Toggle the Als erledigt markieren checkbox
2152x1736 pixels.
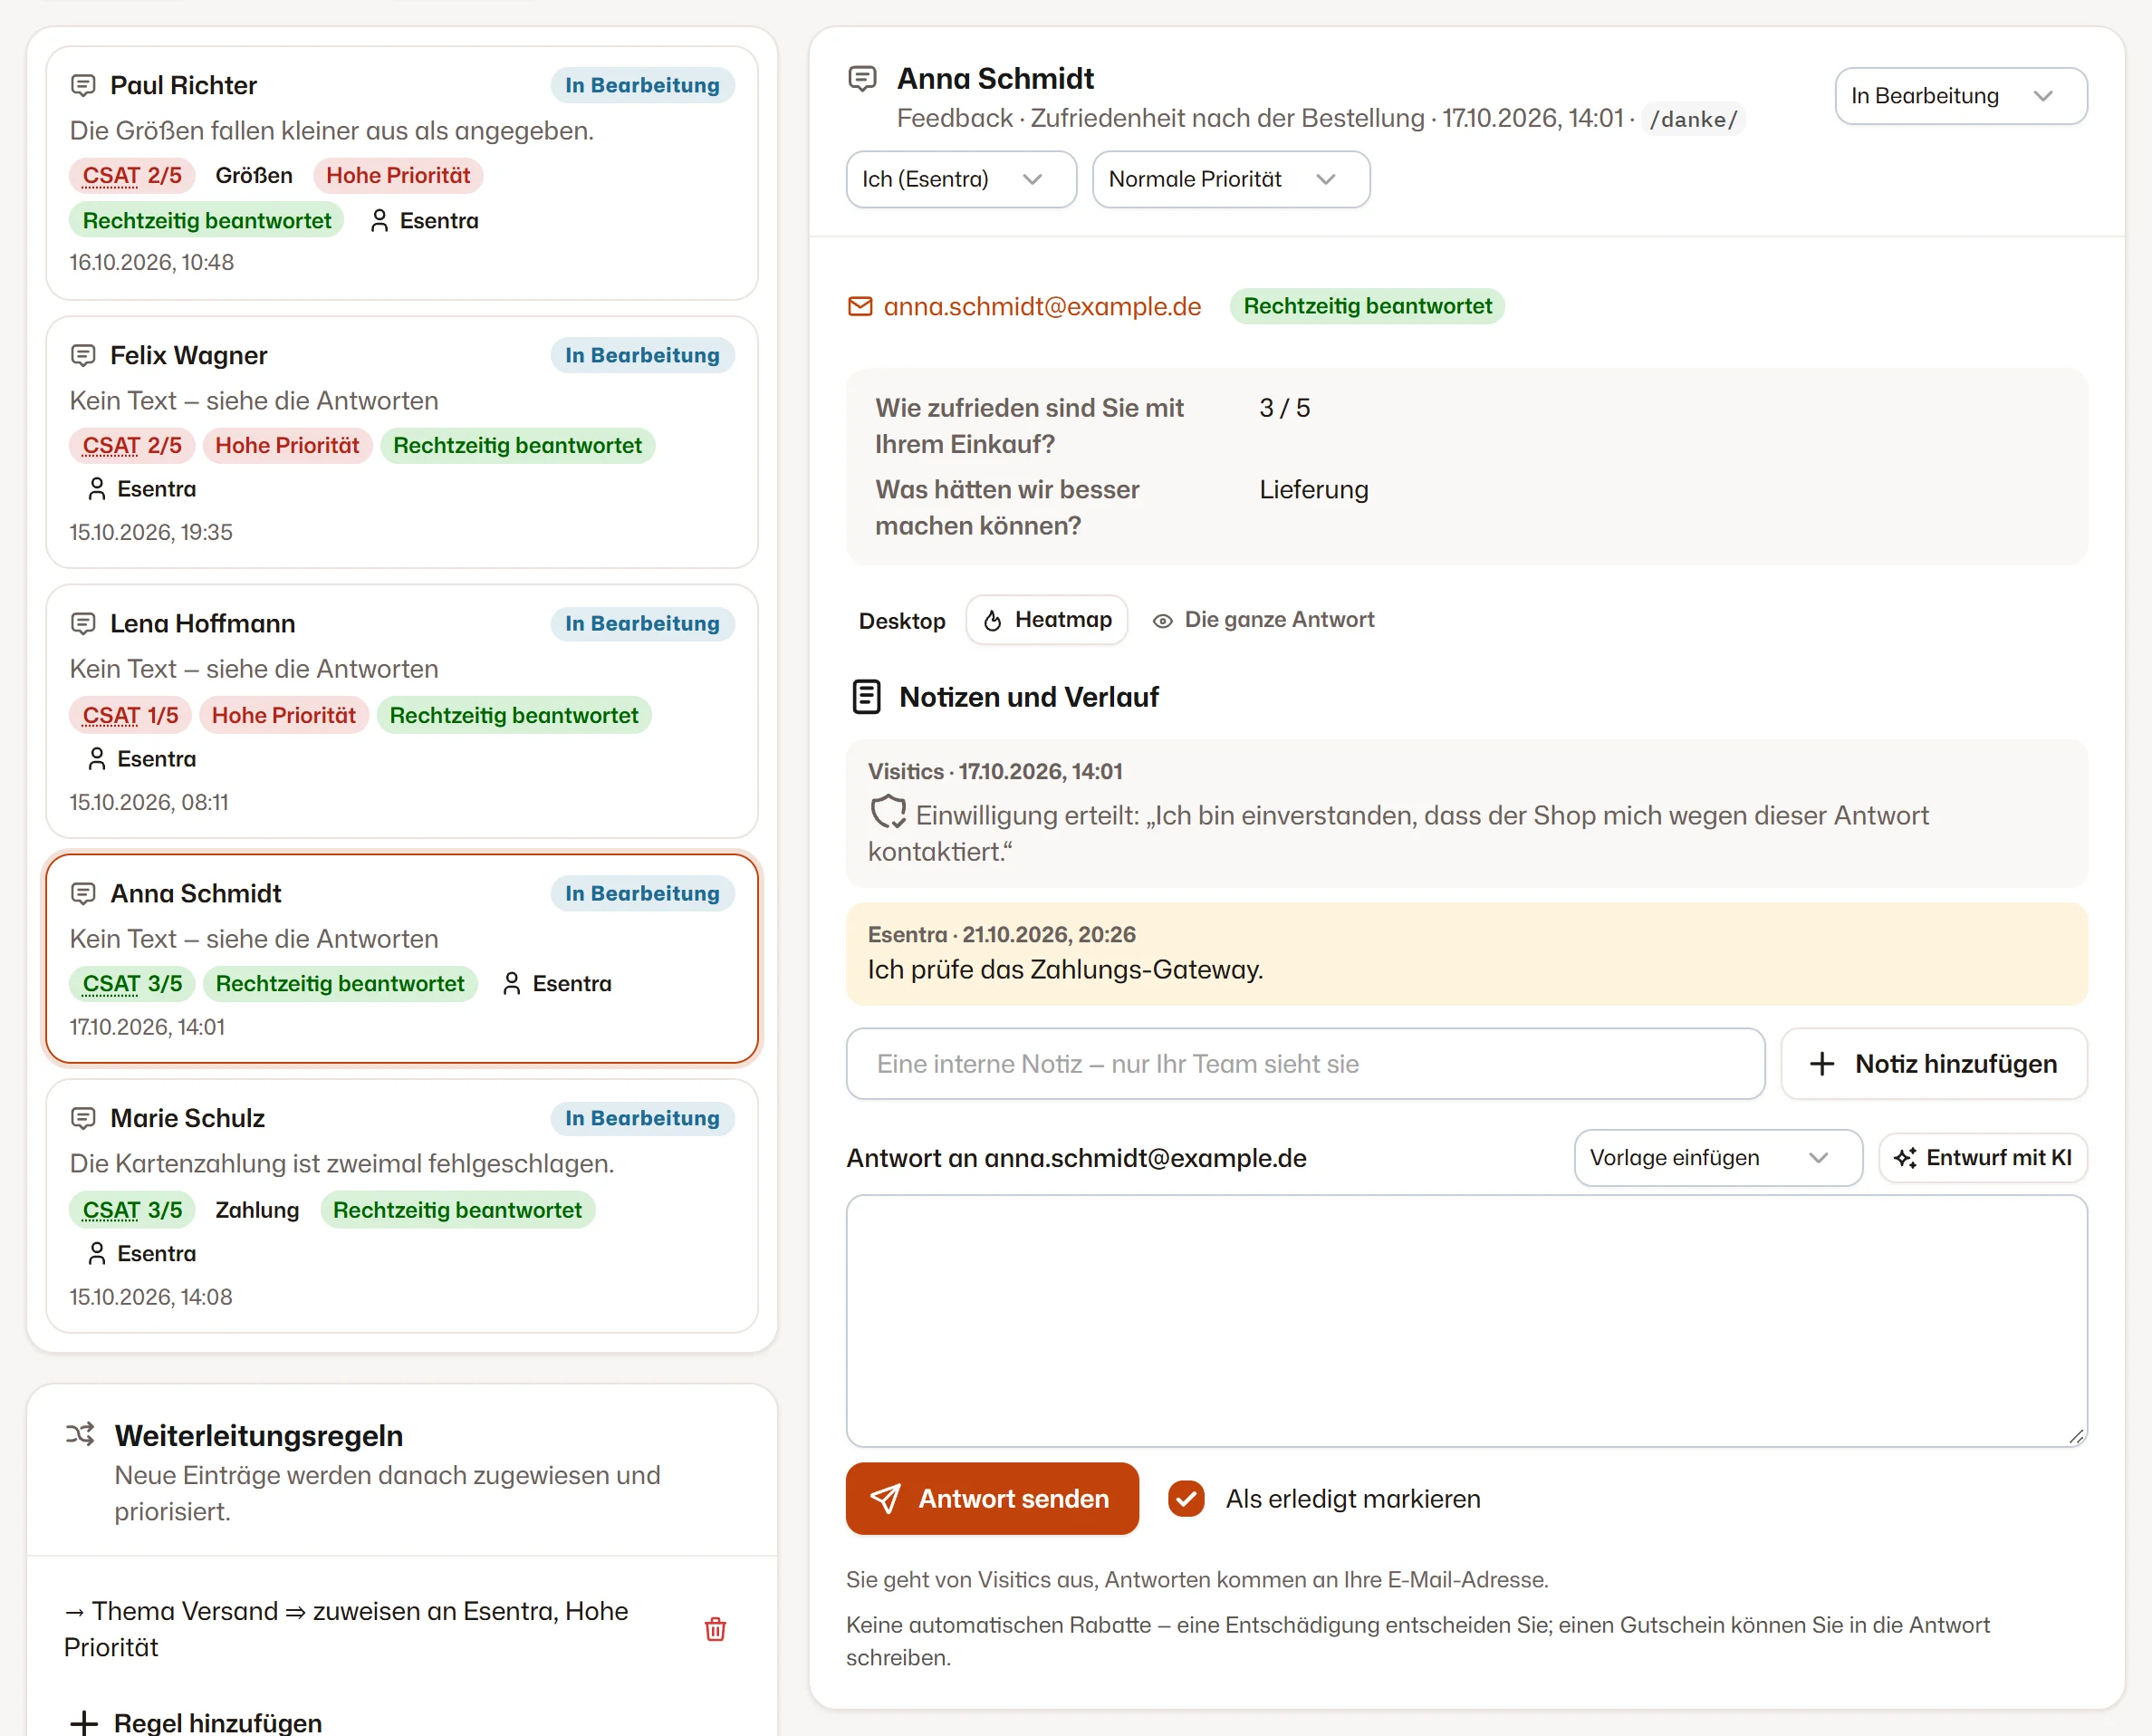point(1186,1499)
